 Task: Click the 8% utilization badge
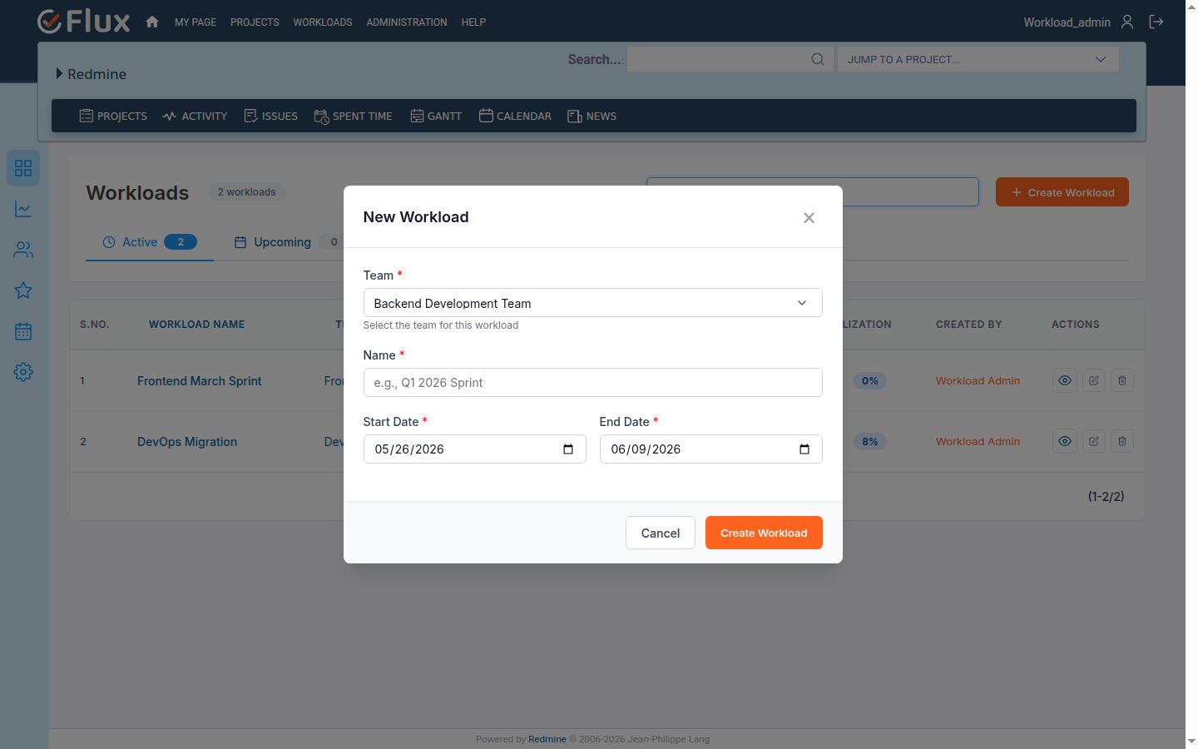(870, 442)
